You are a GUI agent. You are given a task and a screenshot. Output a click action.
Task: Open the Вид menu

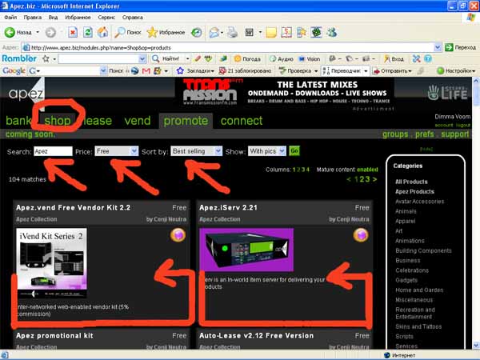pyautogui.click(x=53, y=18)
